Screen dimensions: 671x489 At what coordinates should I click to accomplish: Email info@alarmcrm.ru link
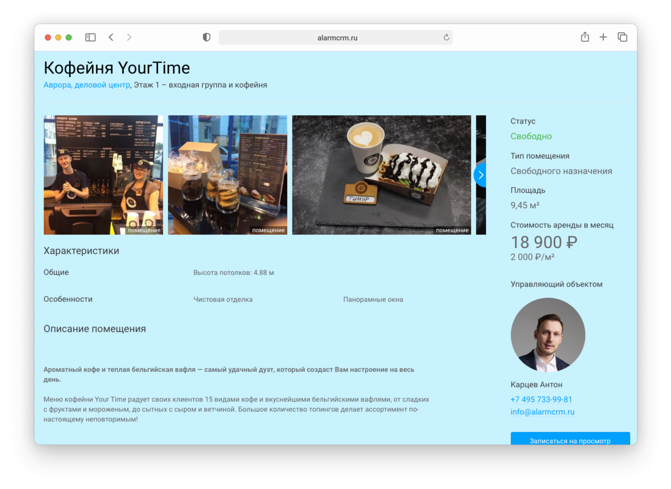[542, 412]
